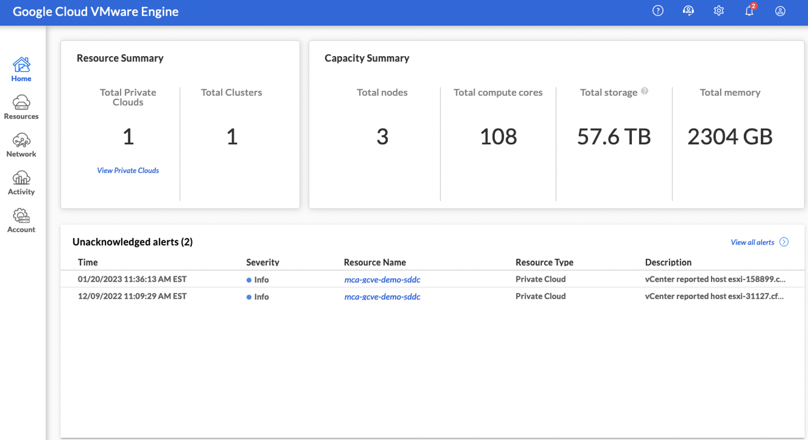The width and height of the screenshot is (808, 440).
Task: Click the esxi-31127 alert description
Action: (715, 296)
